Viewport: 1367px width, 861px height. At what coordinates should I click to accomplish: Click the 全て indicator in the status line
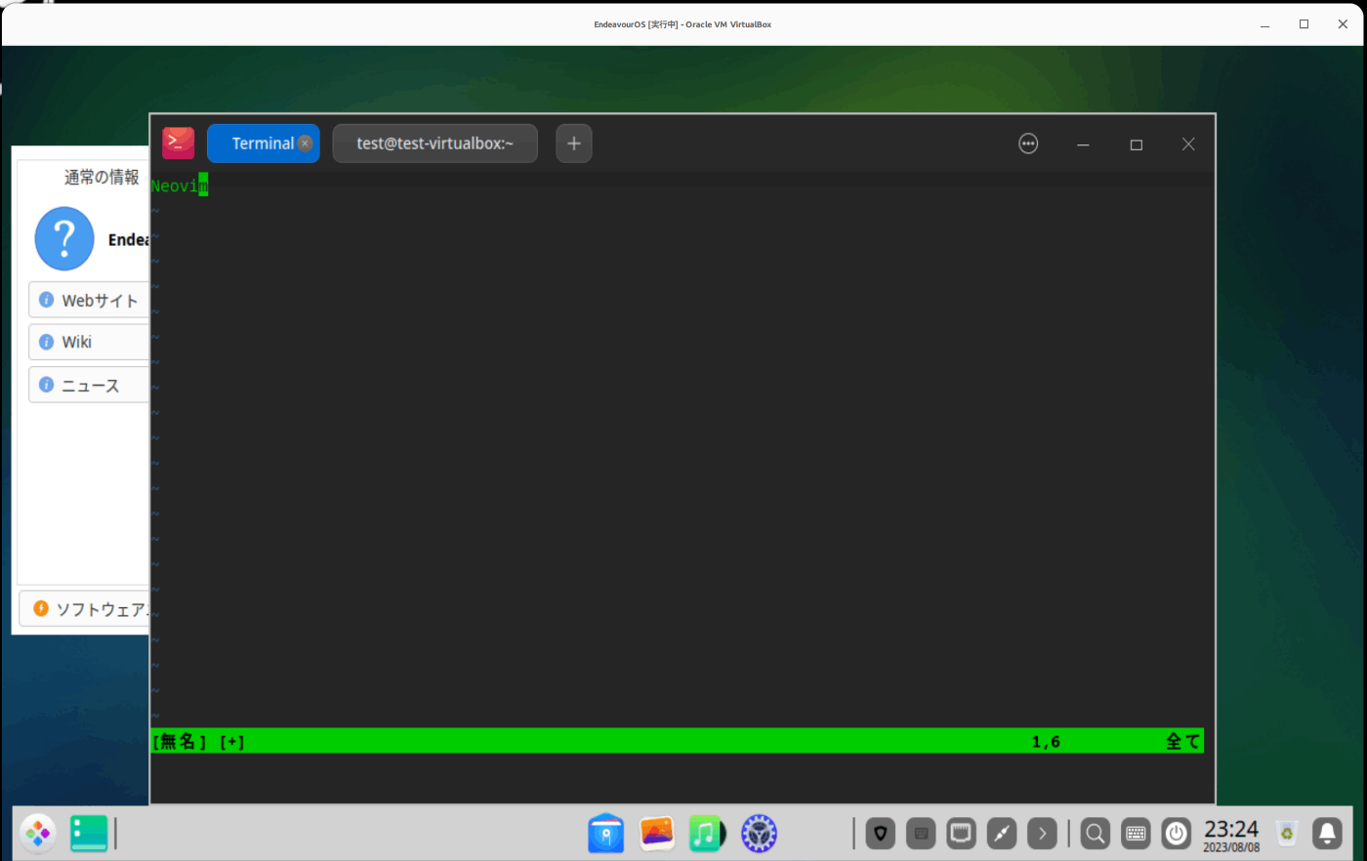tap(1182, 742)
